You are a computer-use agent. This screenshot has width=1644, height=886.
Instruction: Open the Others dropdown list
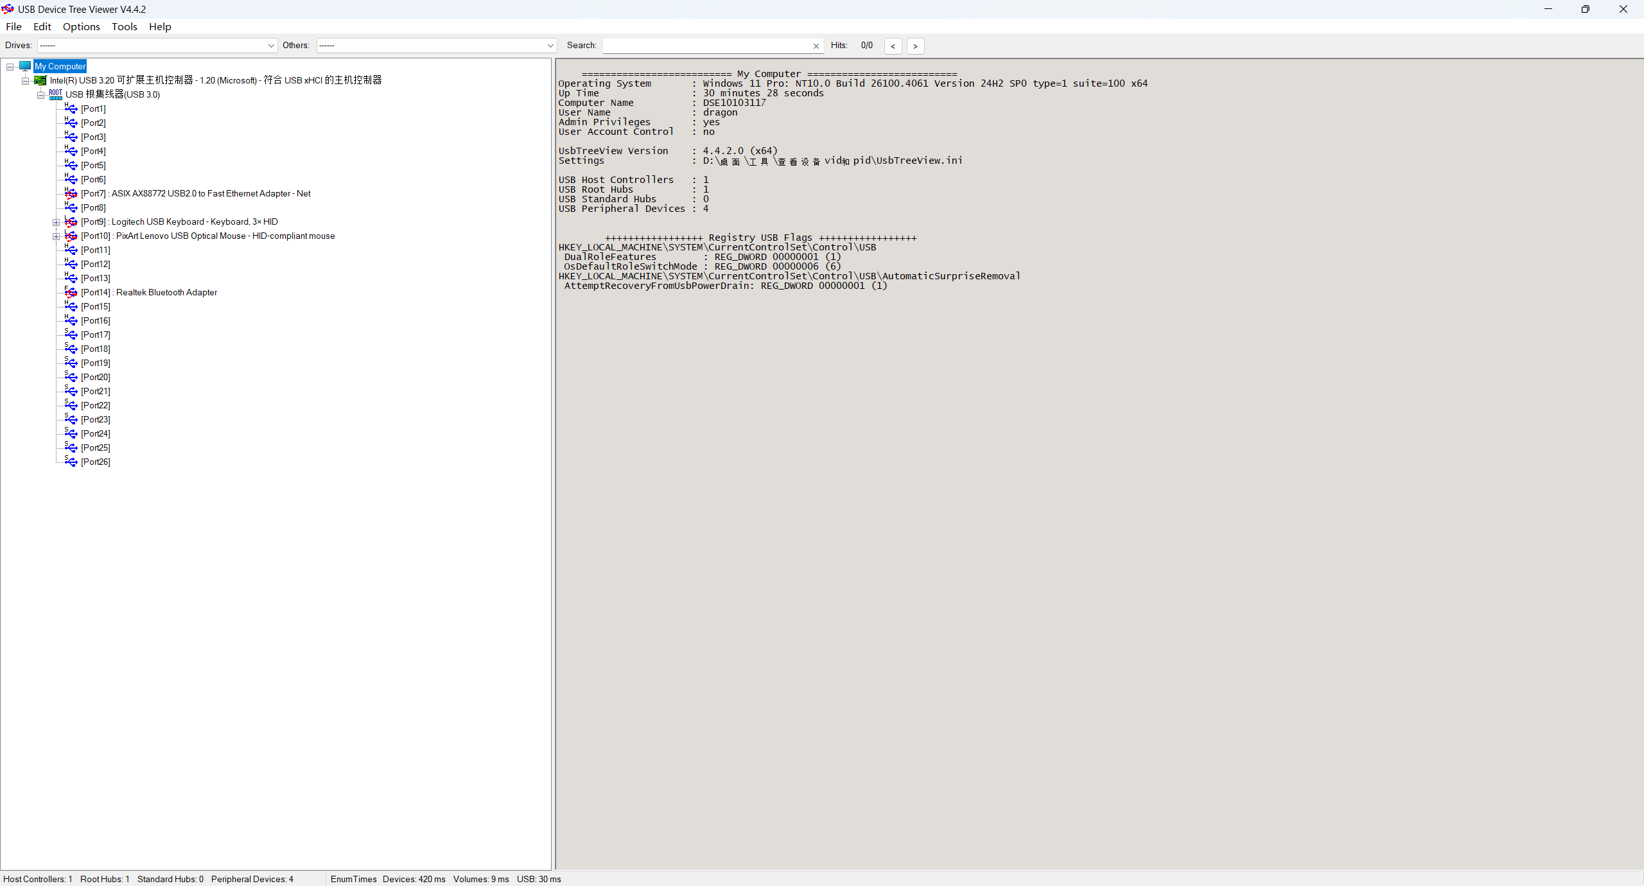(x=550, y=46)
